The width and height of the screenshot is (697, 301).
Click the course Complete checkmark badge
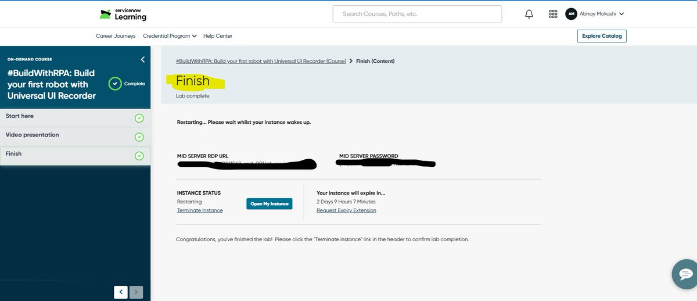tap(116, 84)
